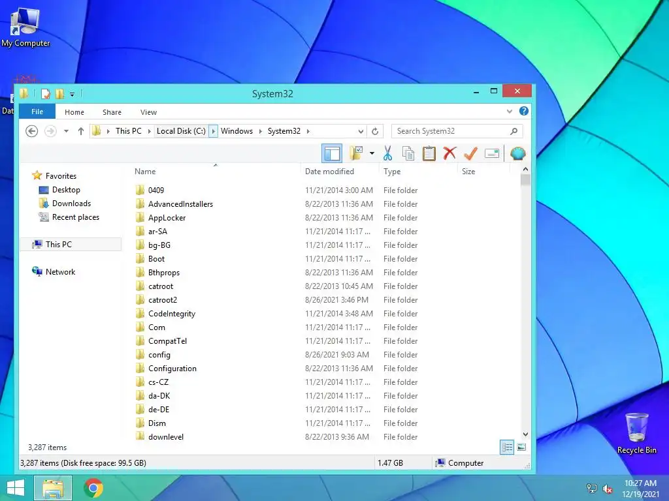This screenshot has height=501, width=669.
Task: Click the Bthprops folder icon
Action: tap(140, 272)
